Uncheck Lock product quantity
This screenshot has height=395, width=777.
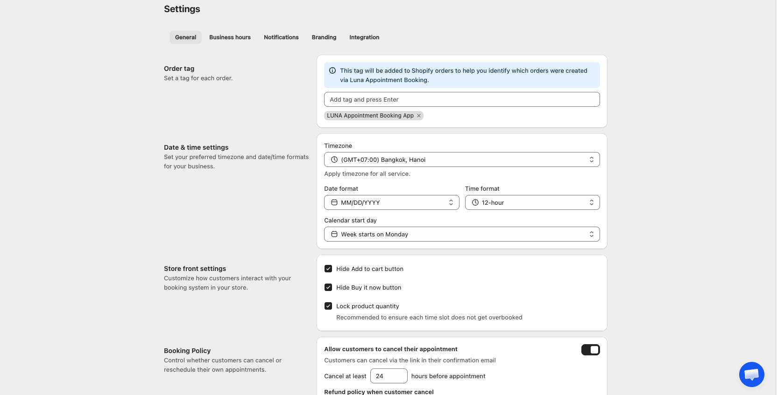tap(328, 306)
